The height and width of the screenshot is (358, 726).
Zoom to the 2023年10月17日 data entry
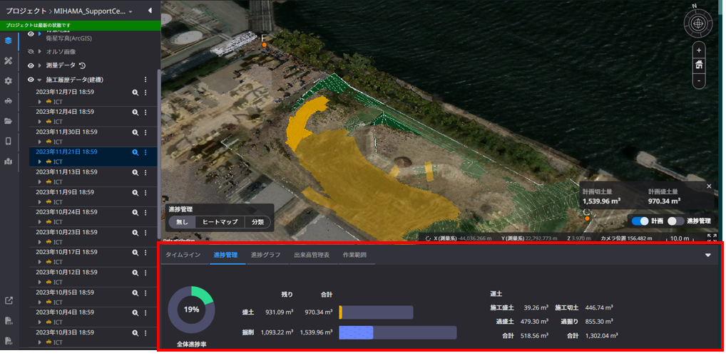(136, 252)
